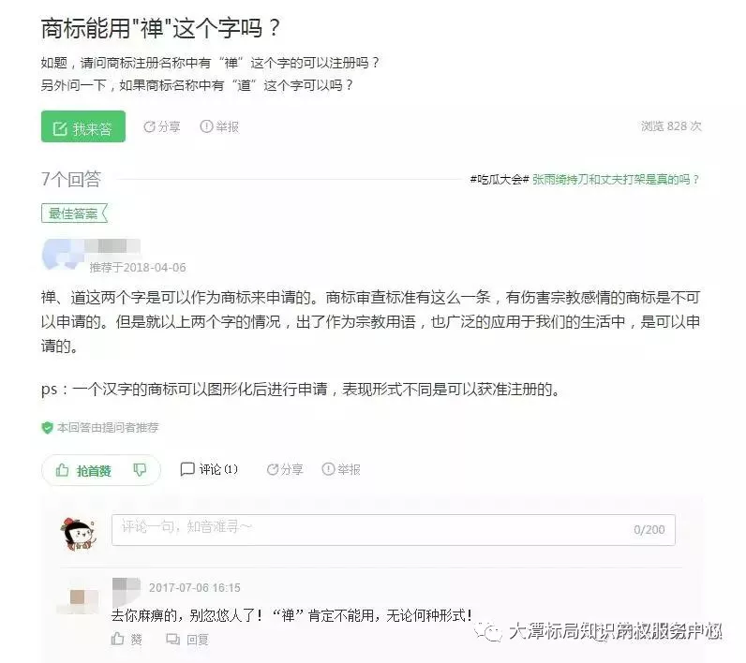Open the 张雨绮持刀和丈夫打架是真的吗 trending link

point(616,179)
